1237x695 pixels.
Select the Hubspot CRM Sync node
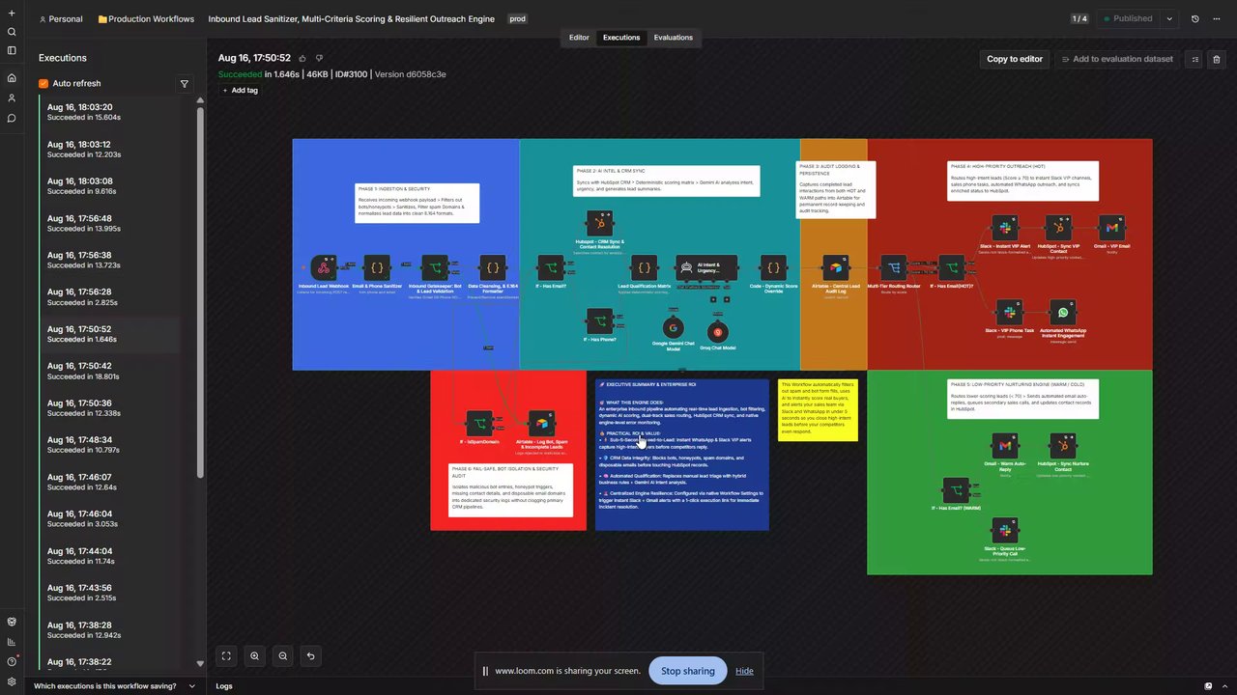point(599,224)
